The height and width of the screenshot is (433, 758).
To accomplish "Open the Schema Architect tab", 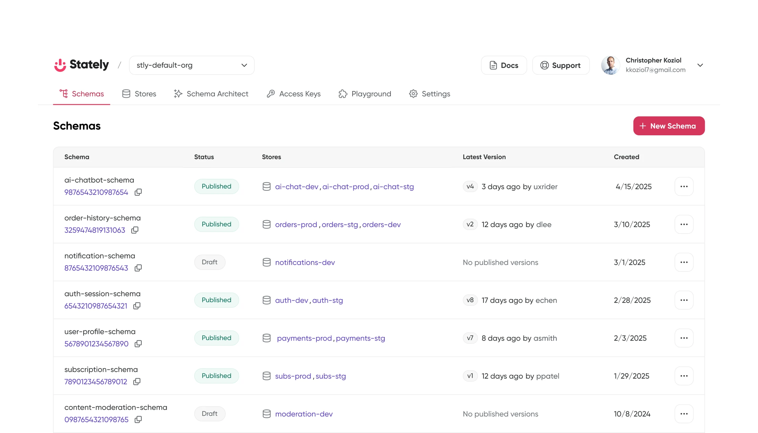I will 211,94.
